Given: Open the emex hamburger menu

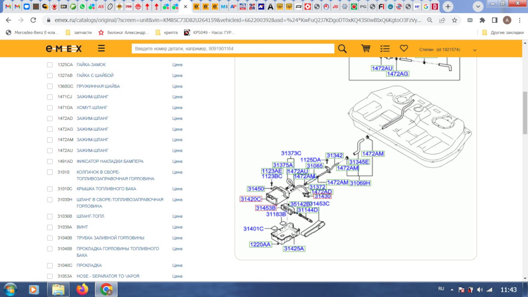Looking at the screenshot, I should click(x=102, y=48).
